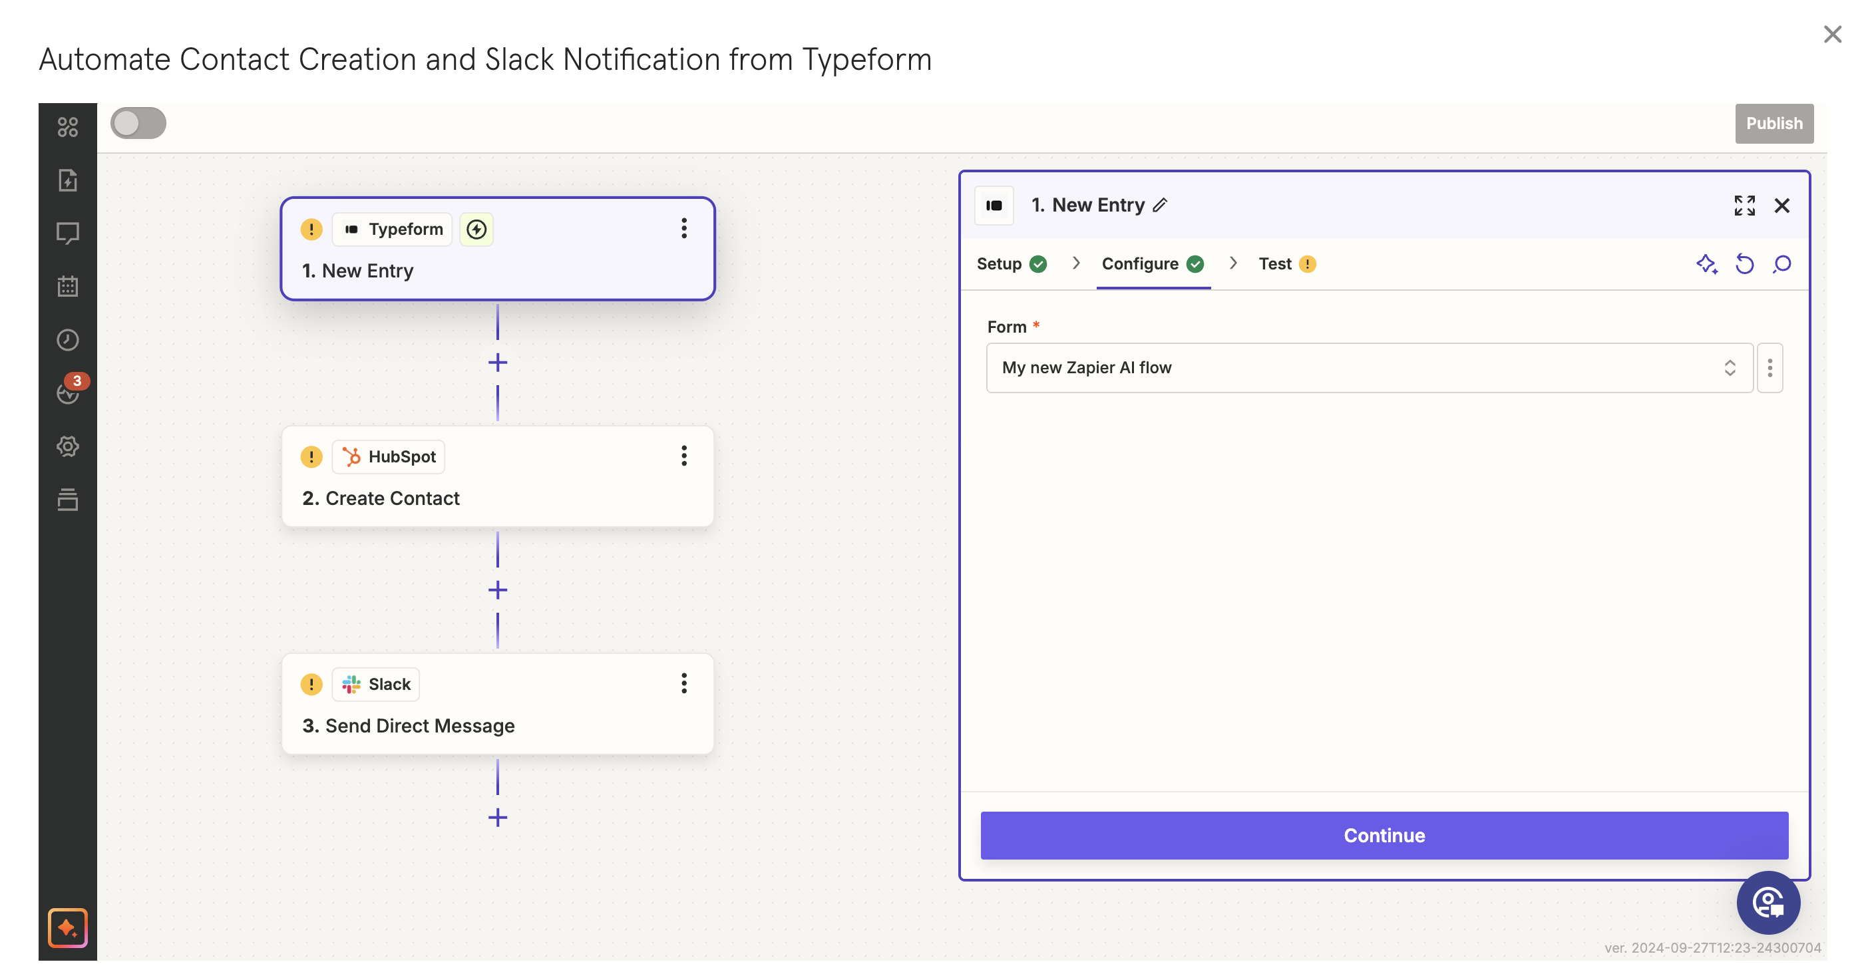Open the HubSpot step options menu

coord(683,456)
